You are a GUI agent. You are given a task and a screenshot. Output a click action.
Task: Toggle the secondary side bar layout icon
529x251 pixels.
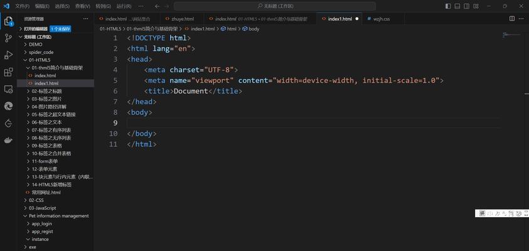click(x=466, y=6)
